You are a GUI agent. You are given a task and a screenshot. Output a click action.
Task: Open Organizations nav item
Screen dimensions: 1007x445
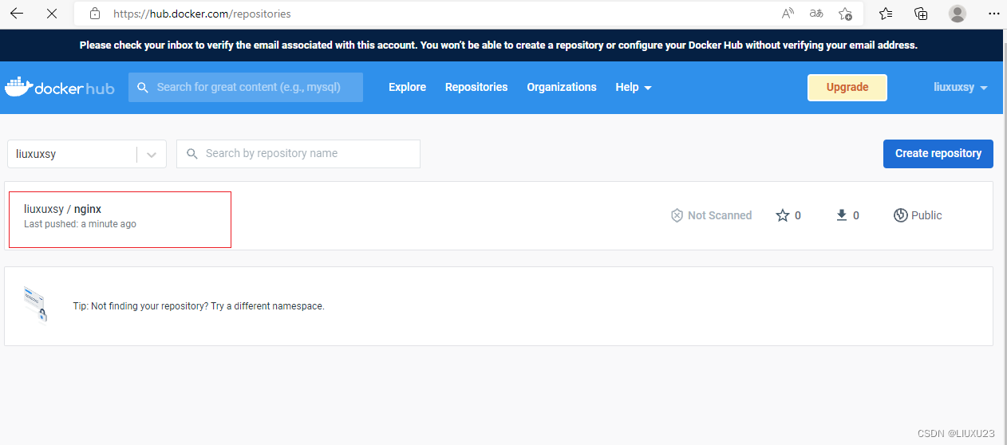(562, 87)
